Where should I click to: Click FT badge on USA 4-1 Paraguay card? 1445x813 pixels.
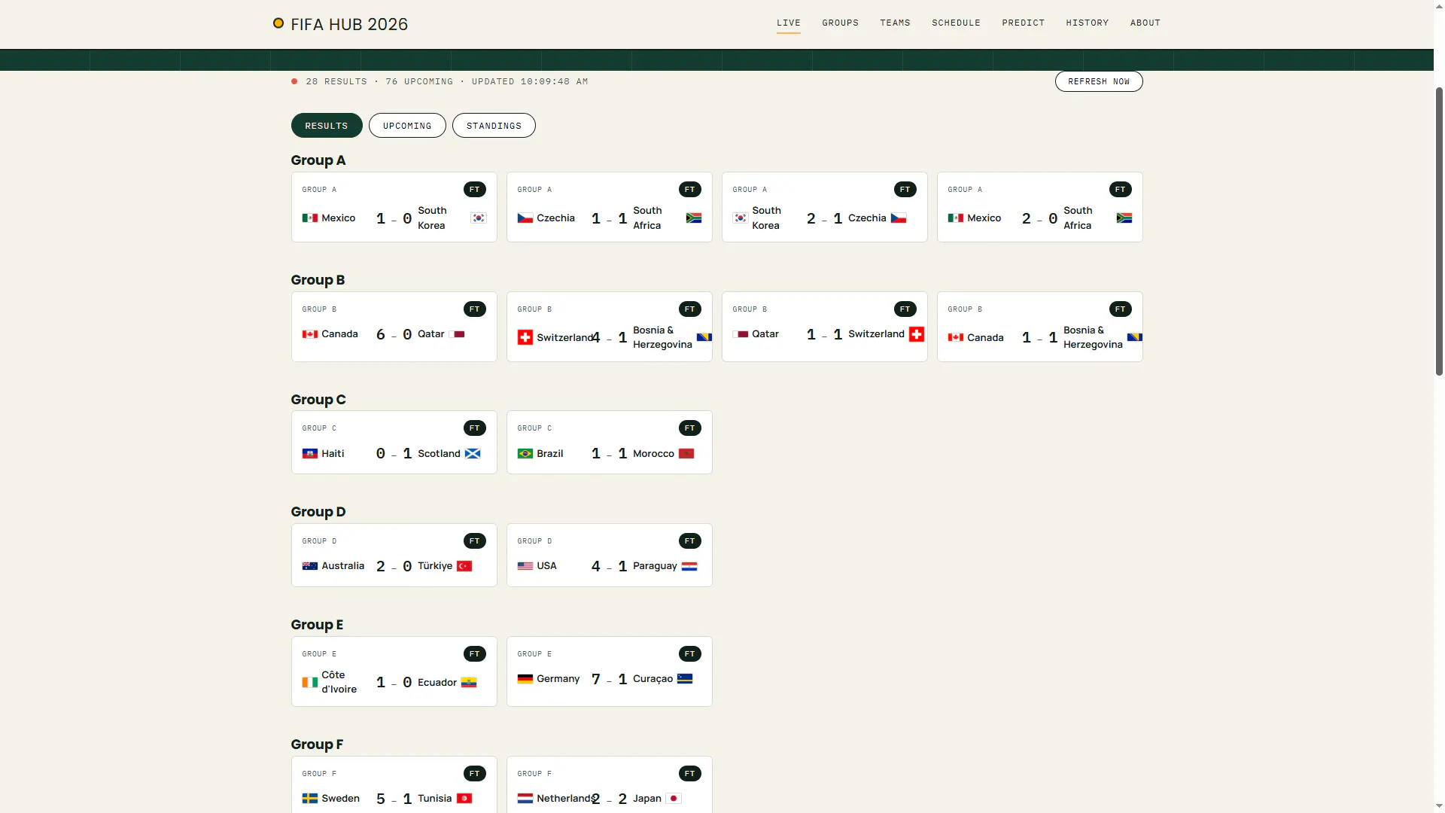pos(690,541)
